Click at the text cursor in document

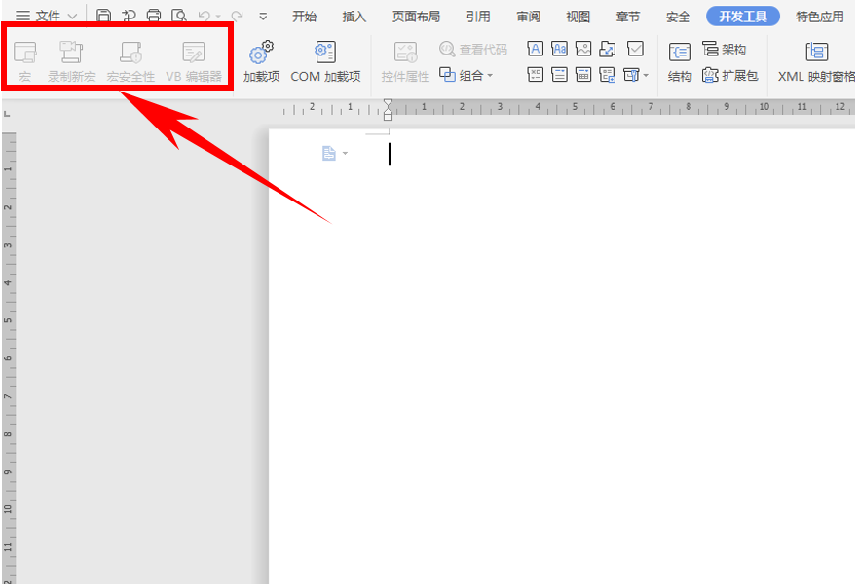(x=390, y=154)
